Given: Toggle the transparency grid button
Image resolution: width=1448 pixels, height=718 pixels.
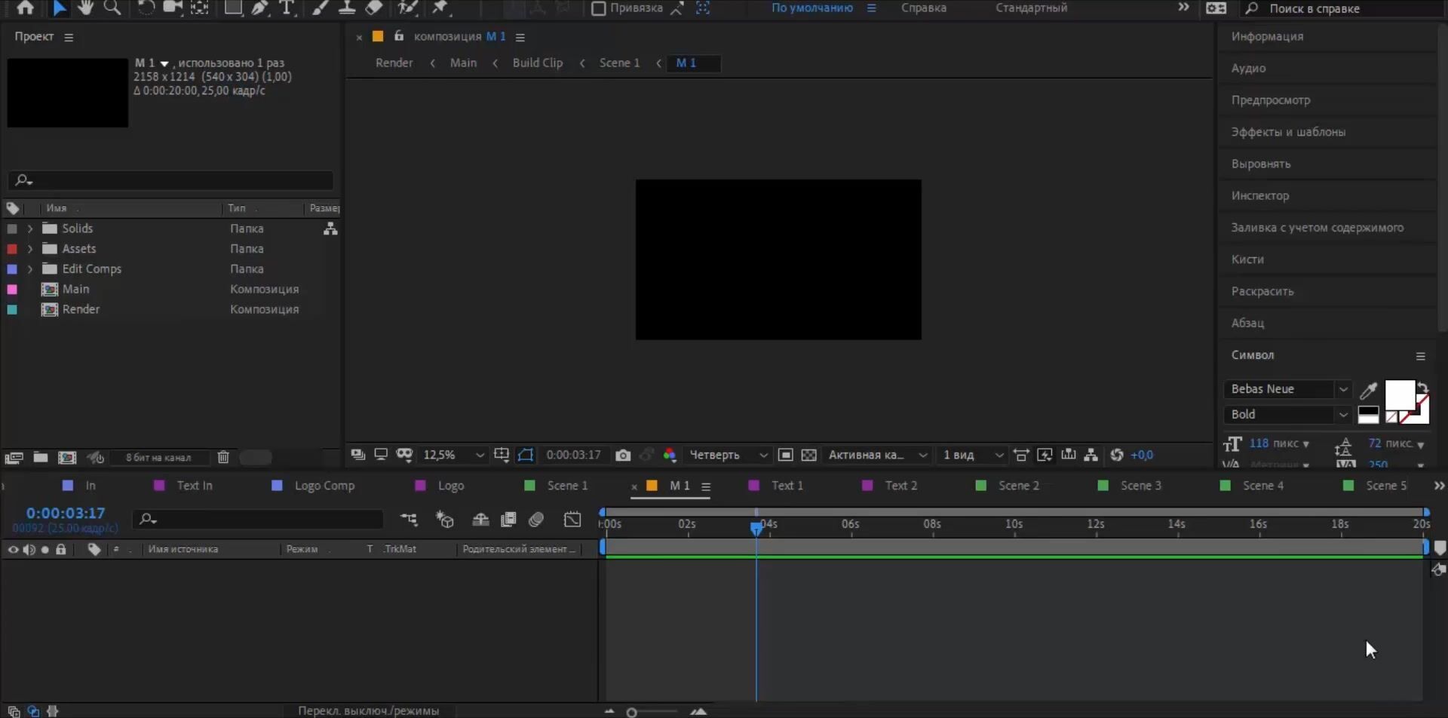Looking at the screenshot, I should [809, 455].
